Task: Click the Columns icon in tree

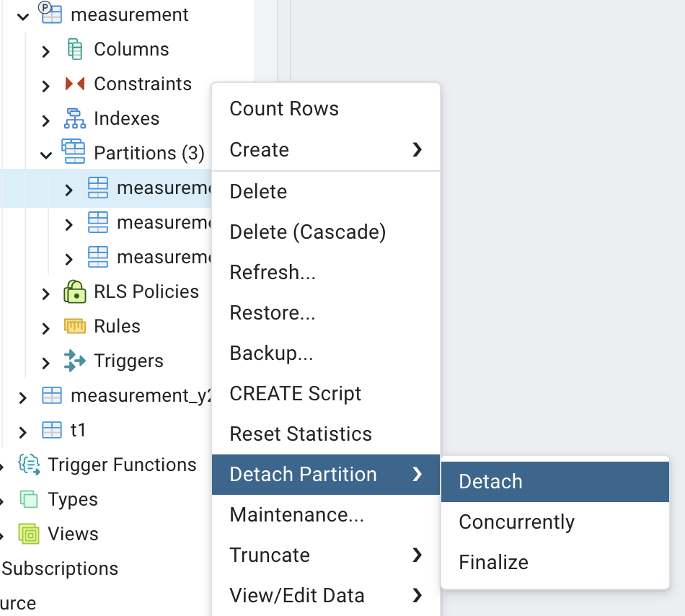Action: coord(75,50)
